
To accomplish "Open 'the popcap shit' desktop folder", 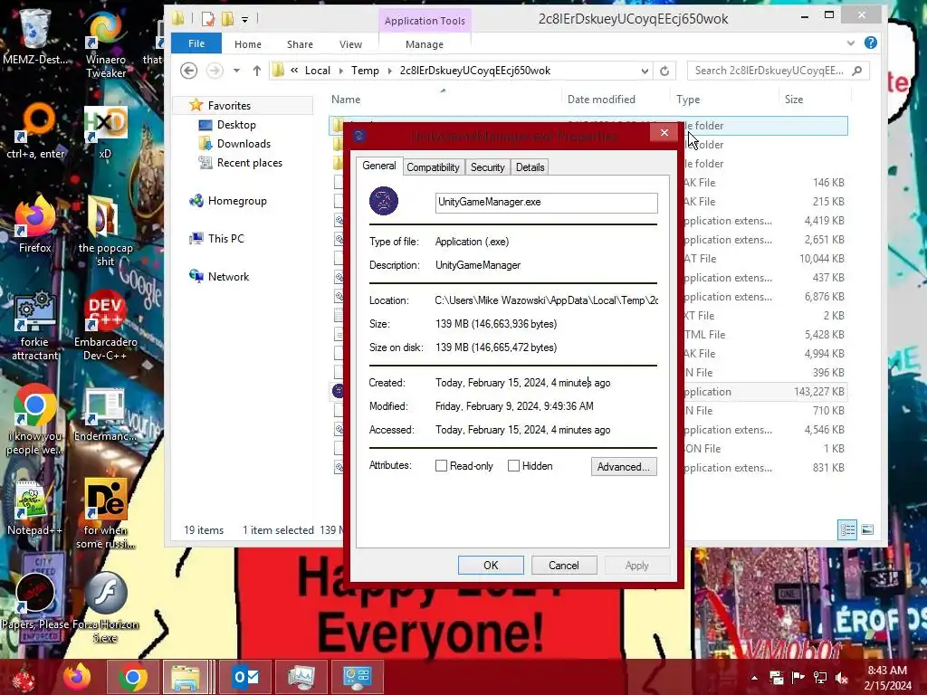I will [105, 232].
